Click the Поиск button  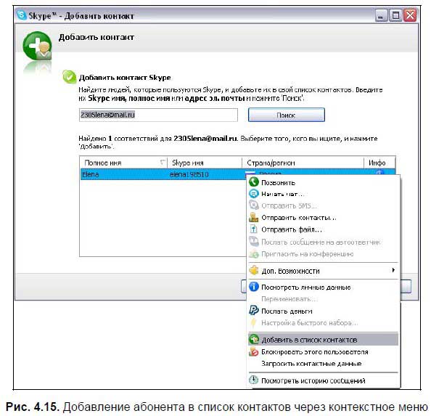286,115
